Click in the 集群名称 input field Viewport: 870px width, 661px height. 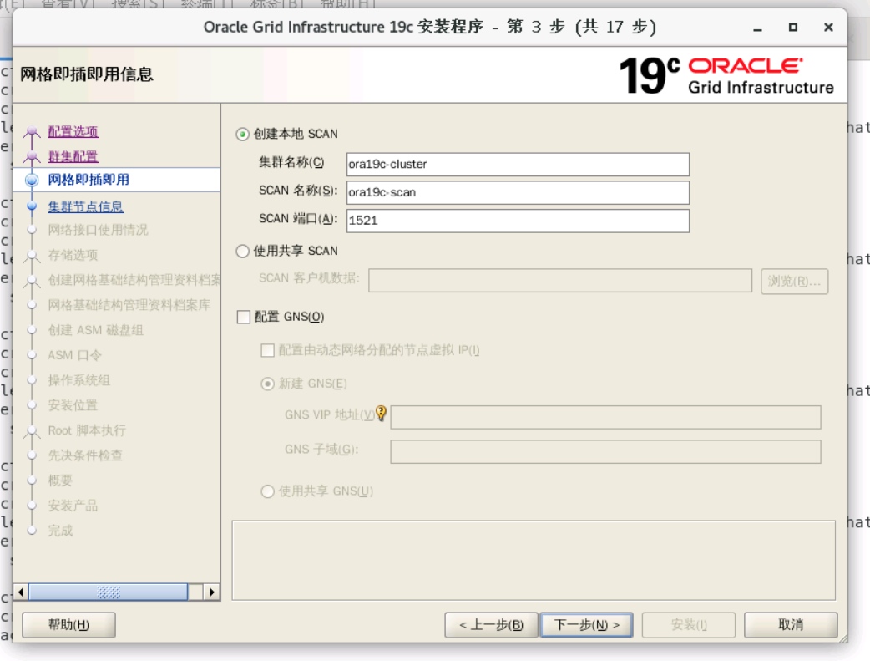click(518, 165)
